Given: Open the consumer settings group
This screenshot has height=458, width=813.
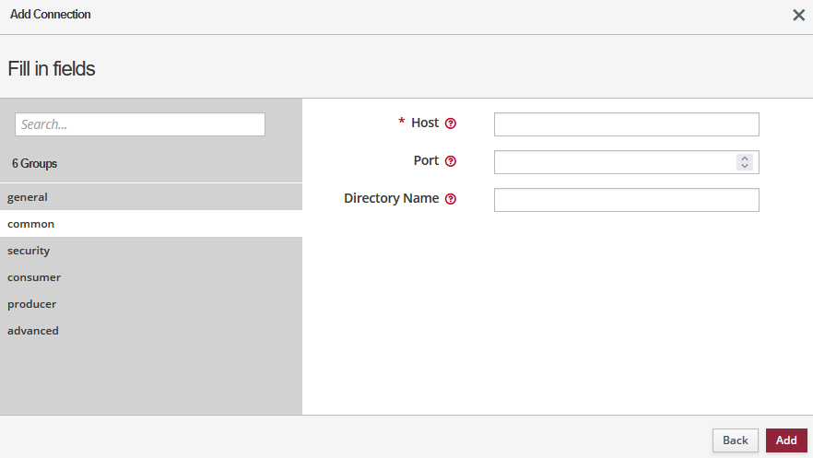Looking at the screenshot, I should (x=34, y=276).
